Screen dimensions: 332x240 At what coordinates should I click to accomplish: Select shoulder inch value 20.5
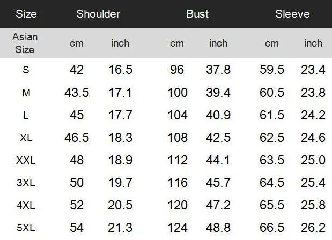(x=120, y=205)
